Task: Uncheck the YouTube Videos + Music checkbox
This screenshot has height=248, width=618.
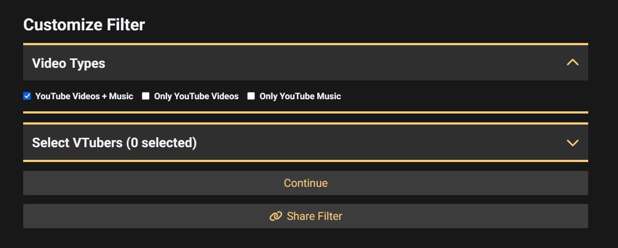Action: pos(27,96)
